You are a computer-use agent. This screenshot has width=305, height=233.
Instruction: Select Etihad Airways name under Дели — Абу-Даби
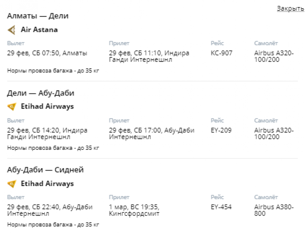pyautogui.click(x=47, y=107)
